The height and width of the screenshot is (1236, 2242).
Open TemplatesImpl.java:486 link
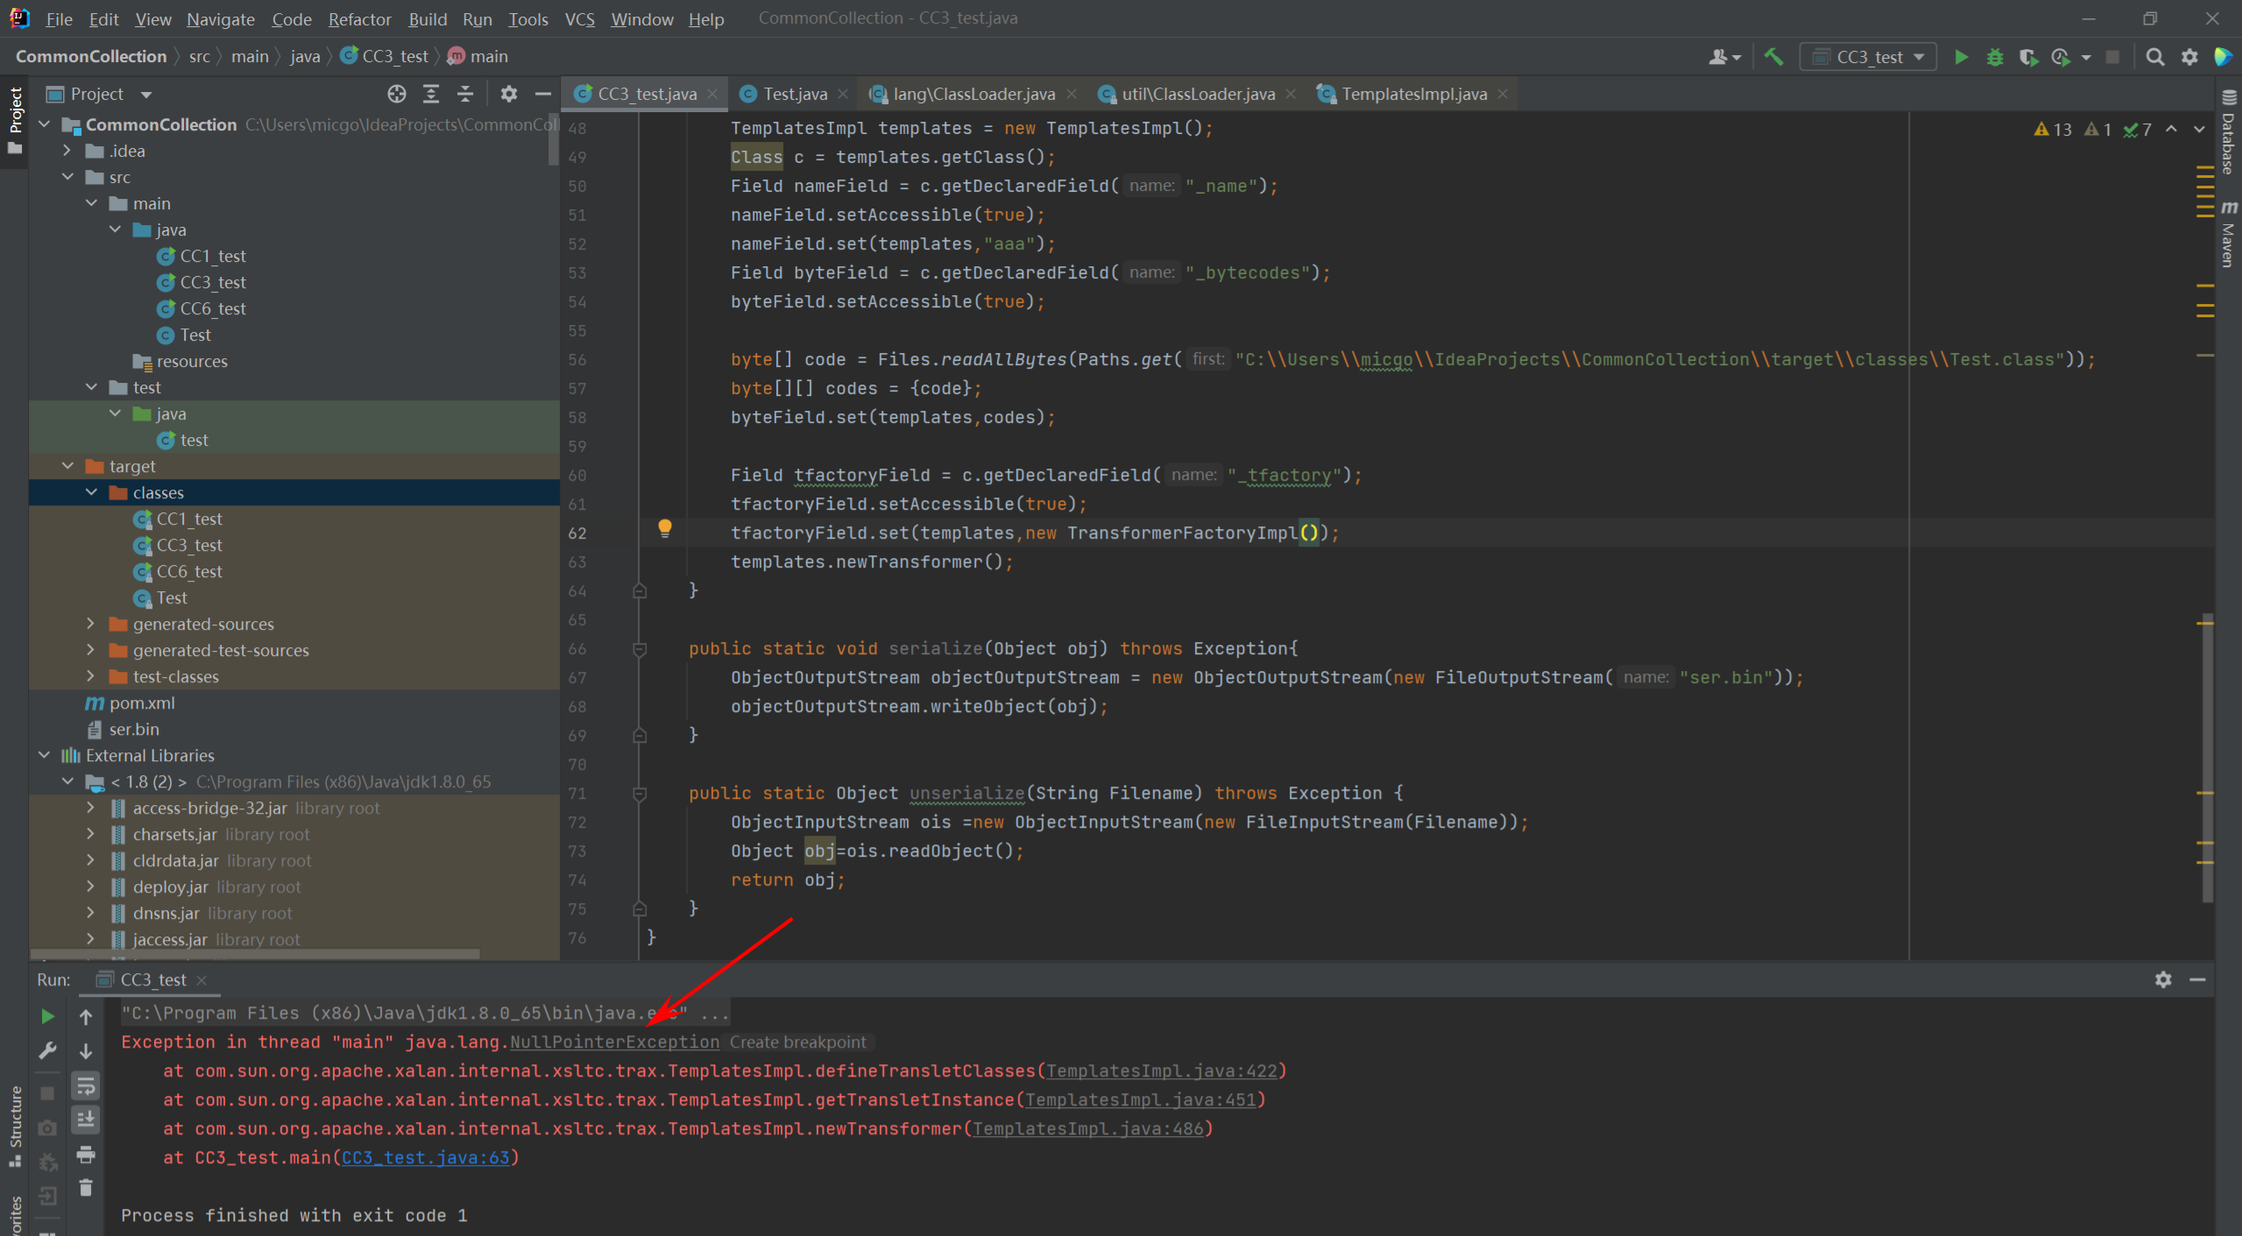[1088, 1128]
